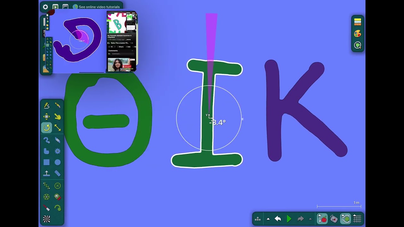Screen dimensions: 404x227
Task: Open the scenes play-box icon in top bar
Action: [x=55, y=7]
